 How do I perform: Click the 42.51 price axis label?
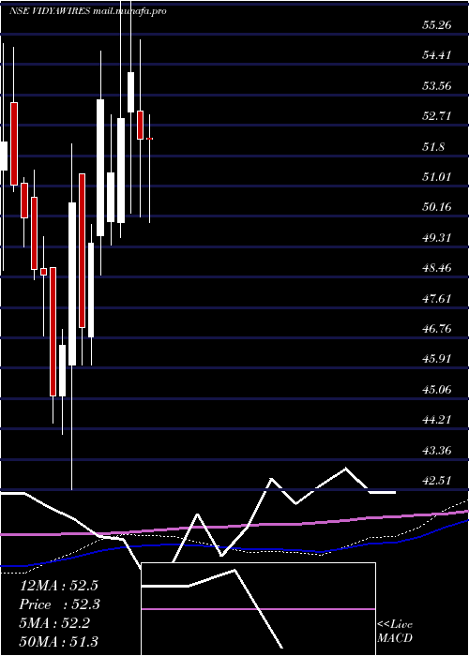point(436,480)
